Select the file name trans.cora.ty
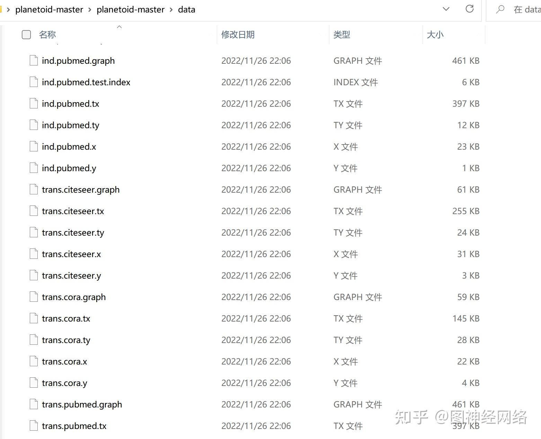The height and width of the screenshot is (439, 541). (66, 340)
